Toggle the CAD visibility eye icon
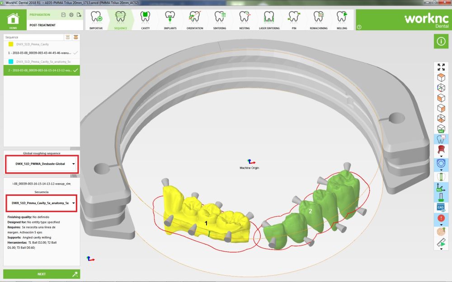Image resolution: width=452 pixels, height=282 pixels. pos(441,208)
